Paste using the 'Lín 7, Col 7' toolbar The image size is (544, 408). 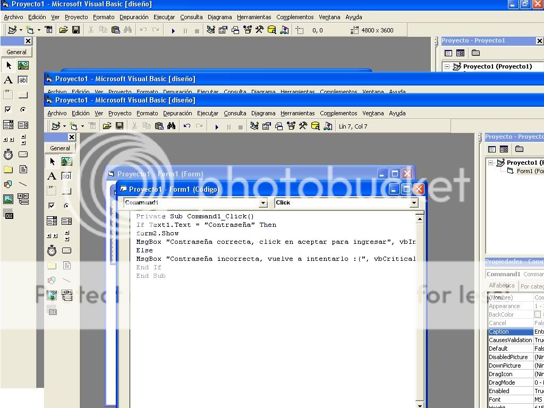point(159,126)
